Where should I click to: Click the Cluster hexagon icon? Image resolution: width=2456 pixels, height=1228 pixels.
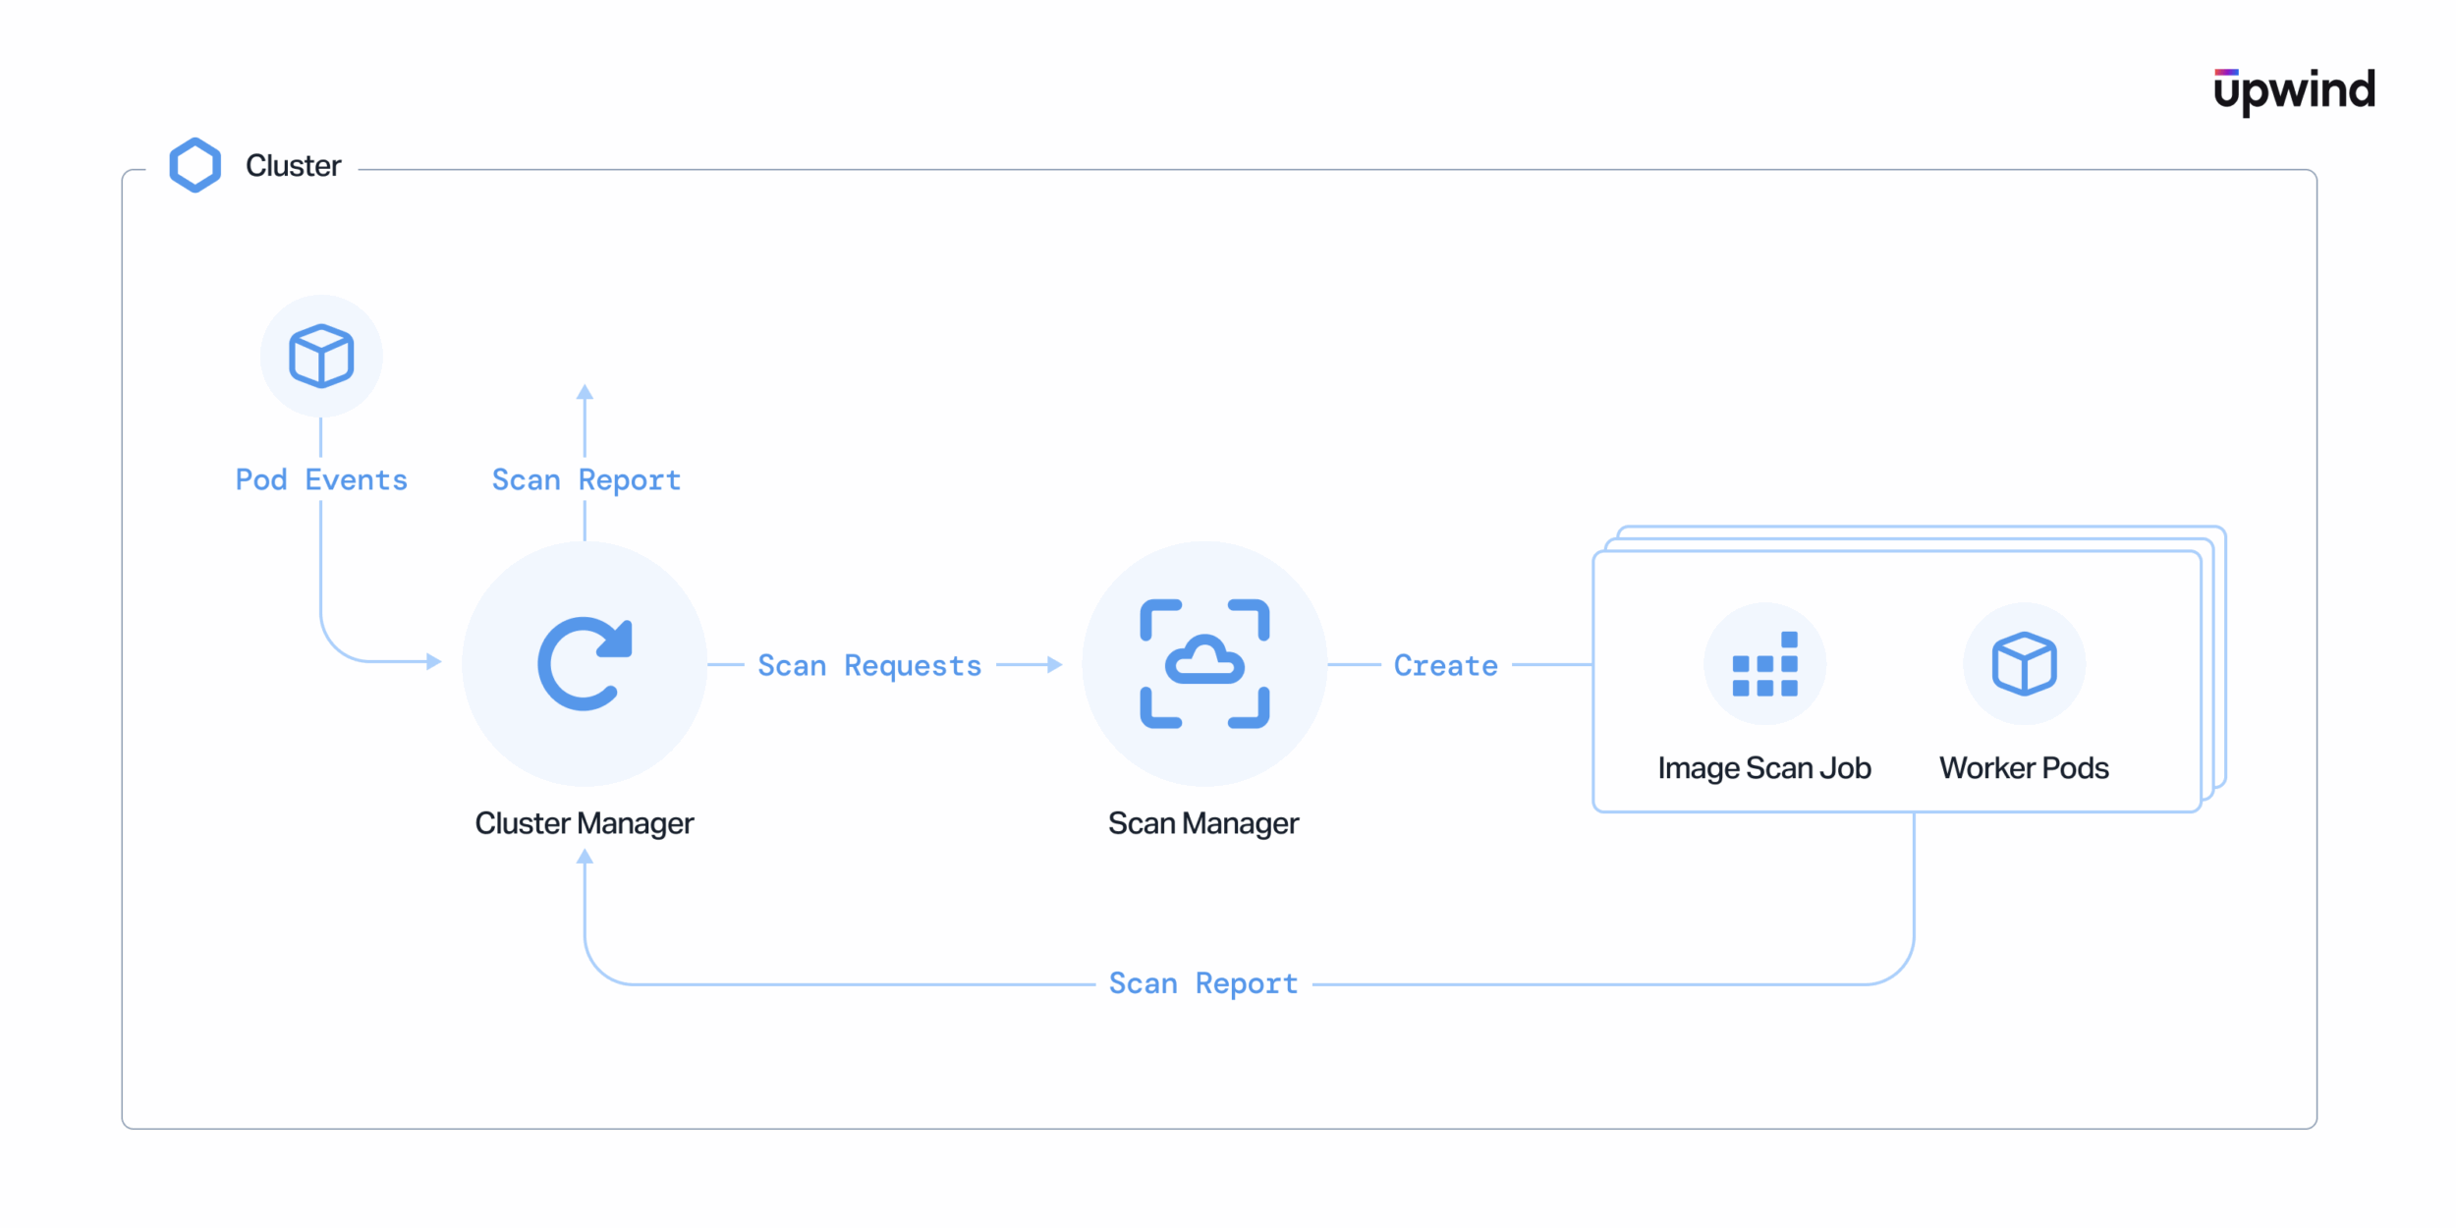(x=195, y=165)
